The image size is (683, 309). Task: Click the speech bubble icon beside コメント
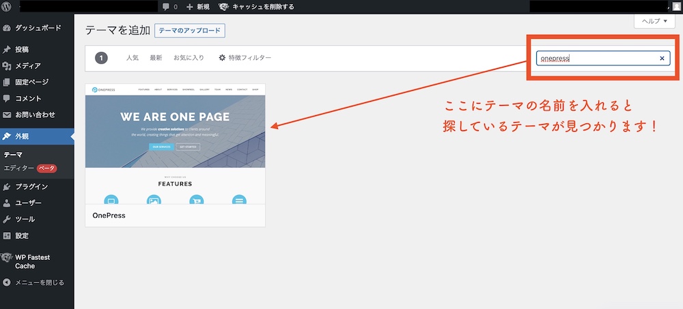(x=7, y=98)
